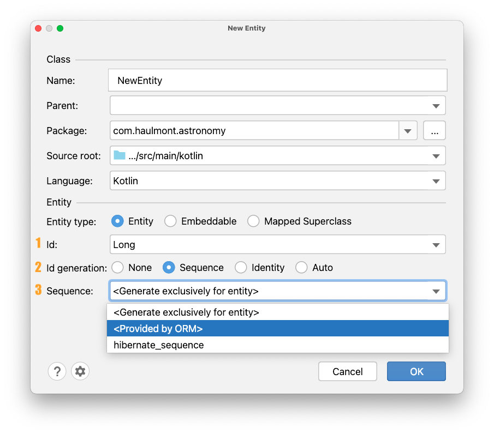The width and height of the screenshot is (494, 434).
Task: Open the Language dropdown
Action: pos(436,181)
